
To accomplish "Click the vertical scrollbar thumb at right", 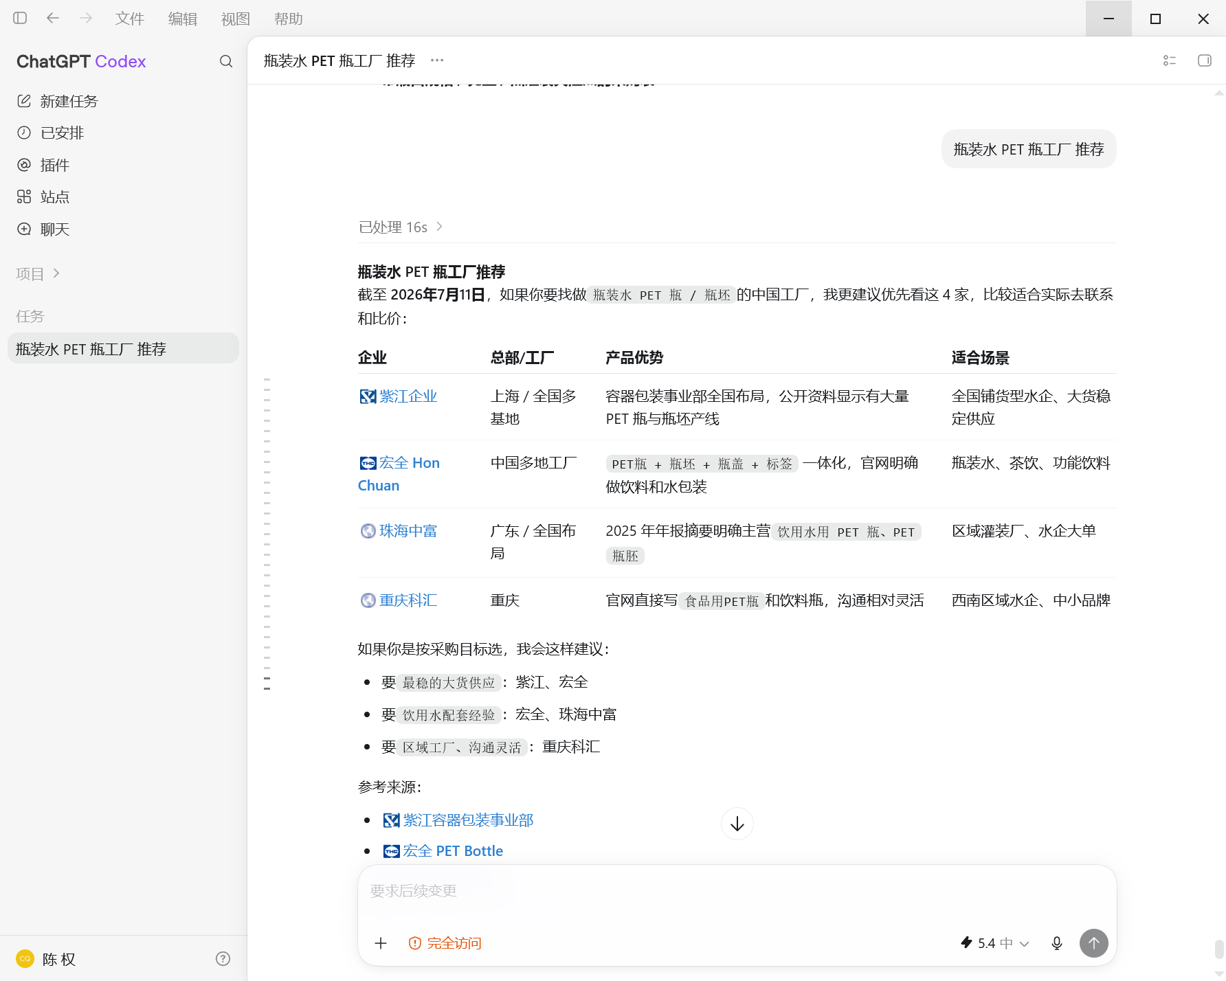I will (1219, 949).
